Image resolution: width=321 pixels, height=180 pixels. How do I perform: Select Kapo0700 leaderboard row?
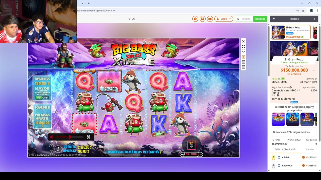point(294,165)
